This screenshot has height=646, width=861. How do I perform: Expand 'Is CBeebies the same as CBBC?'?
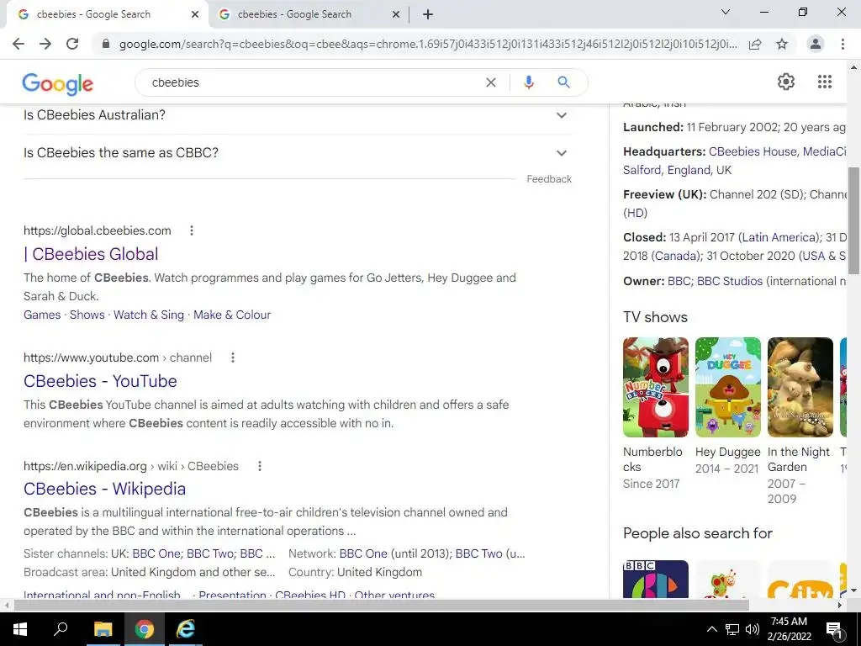click(298, 153)
